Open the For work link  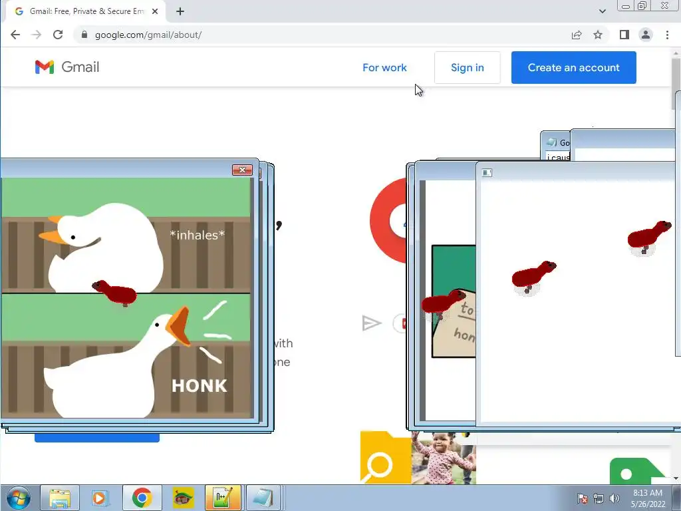(x=384, y=68)
